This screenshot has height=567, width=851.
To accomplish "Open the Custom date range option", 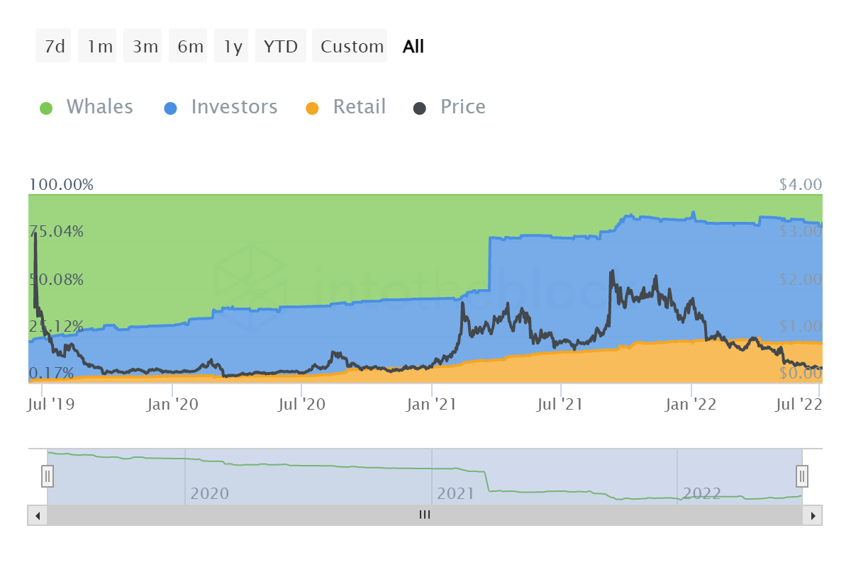I will point(350,46).
